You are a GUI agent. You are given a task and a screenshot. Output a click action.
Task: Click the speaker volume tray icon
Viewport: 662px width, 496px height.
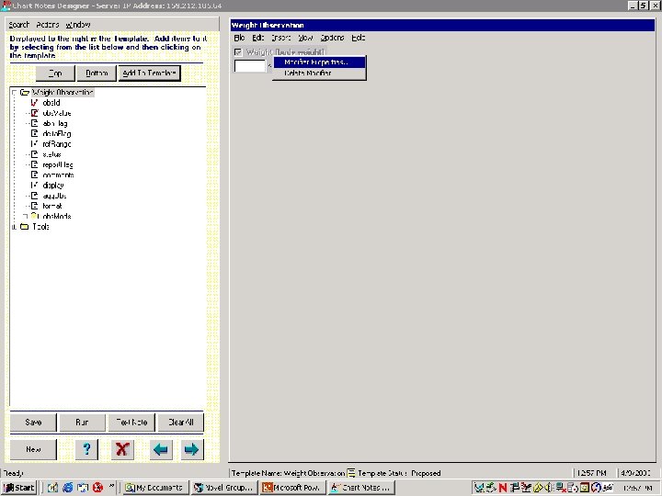click(x=549, y=488)
